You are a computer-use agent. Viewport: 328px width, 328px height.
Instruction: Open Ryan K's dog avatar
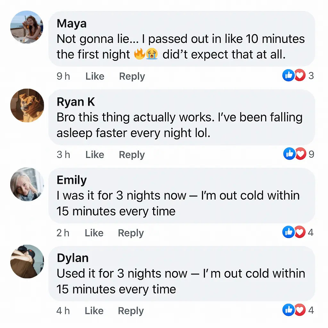click(x=27, y=105)
